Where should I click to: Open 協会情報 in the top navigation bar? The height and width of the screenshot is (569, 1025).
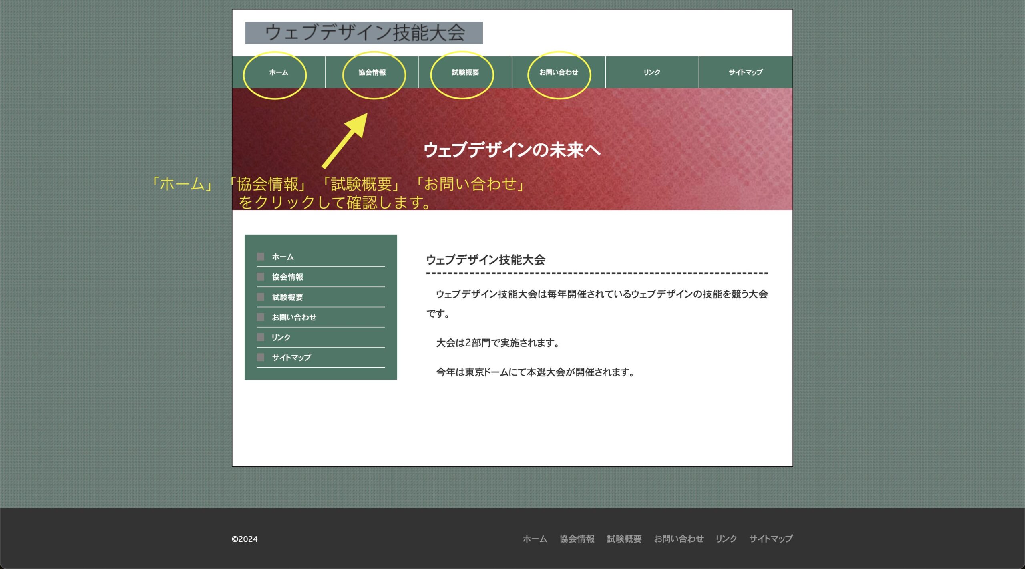point(372,72)
